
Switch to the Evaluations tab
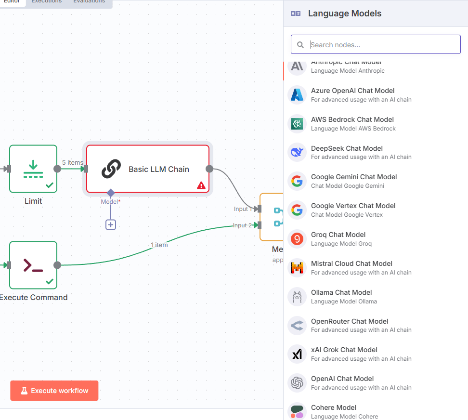tap(89, 1)
